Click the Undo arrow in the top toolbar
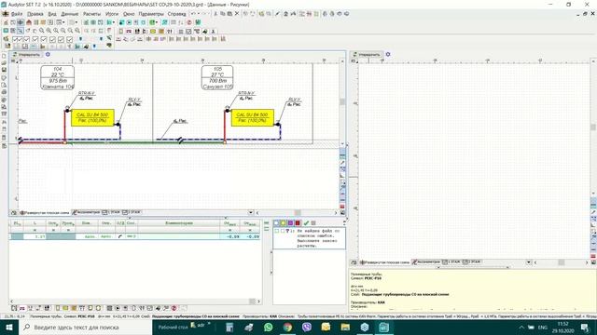Screen dimensions: 597x335 point(193,14)
